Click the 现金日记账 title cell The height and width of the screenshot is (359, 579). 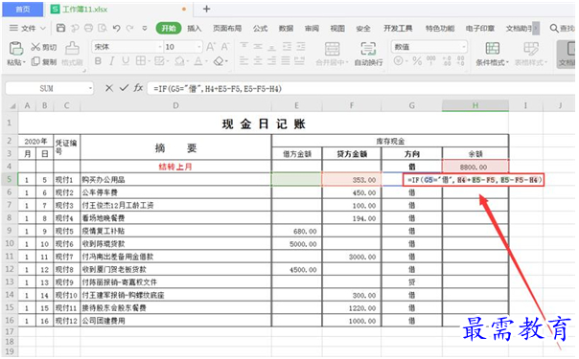[x=264, y=123]
